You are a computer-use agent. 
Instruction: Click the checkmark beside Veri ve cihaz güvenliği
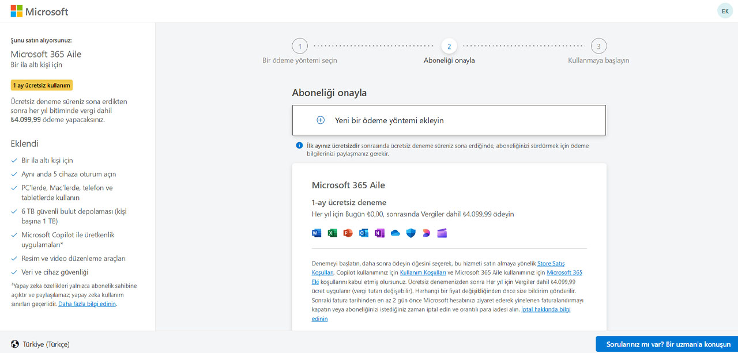pos(14,272)
